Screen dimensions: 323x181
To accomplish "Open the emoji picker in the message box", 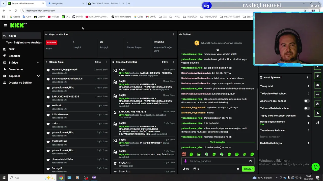I will (250, 161).
